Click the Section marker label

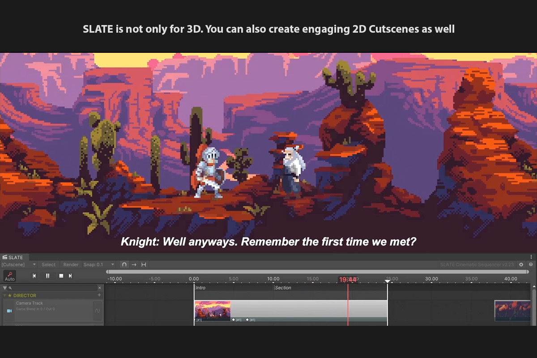[x=283, y=288]
